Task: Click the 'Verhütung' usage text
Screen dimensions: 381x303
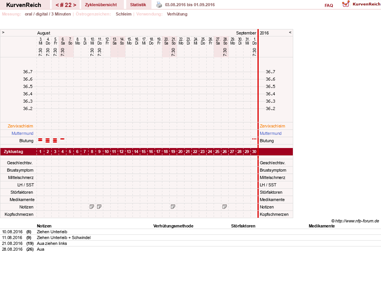Action: click(177, 14)
